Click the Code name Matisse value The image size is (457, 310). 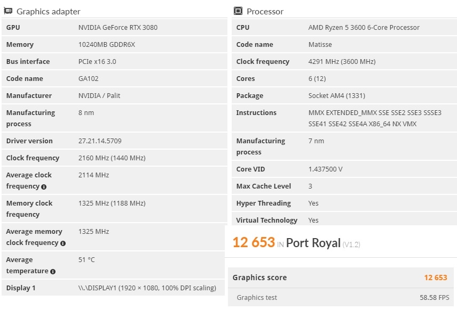(x=320, y=45)
